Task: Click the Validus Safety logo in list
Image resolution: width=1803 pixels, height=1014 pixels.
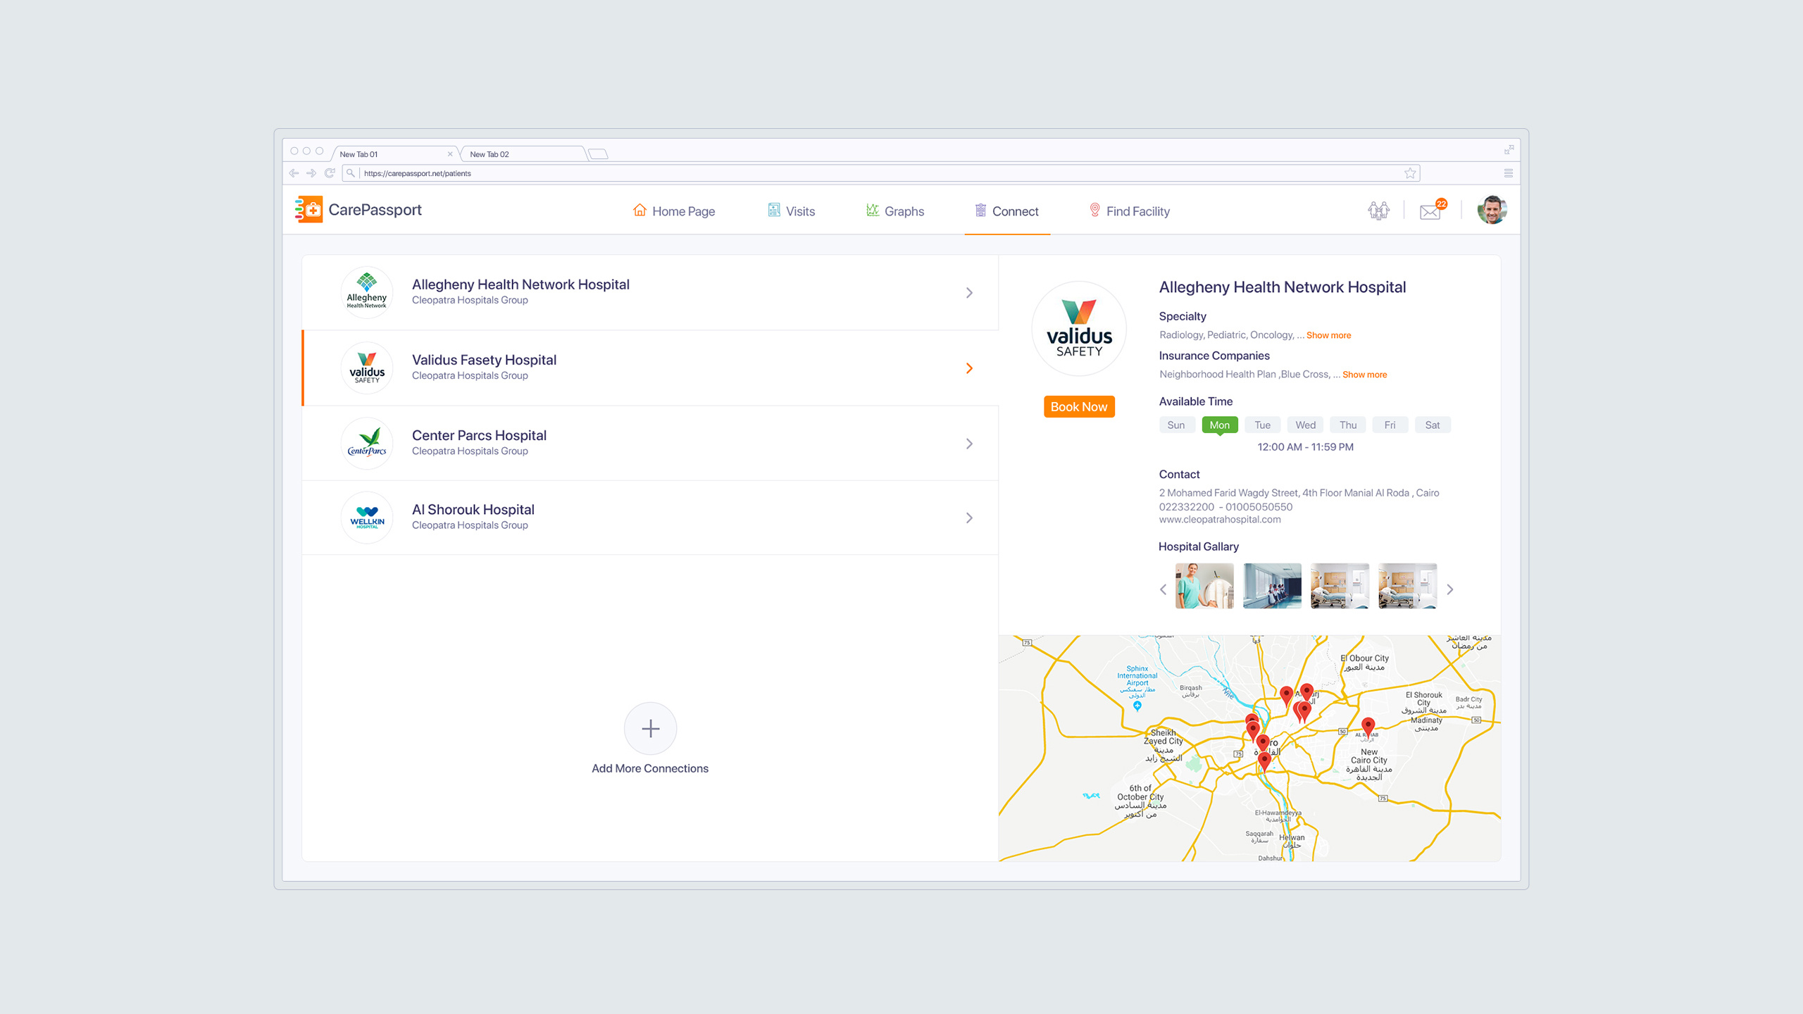Action: pos(366,368)
